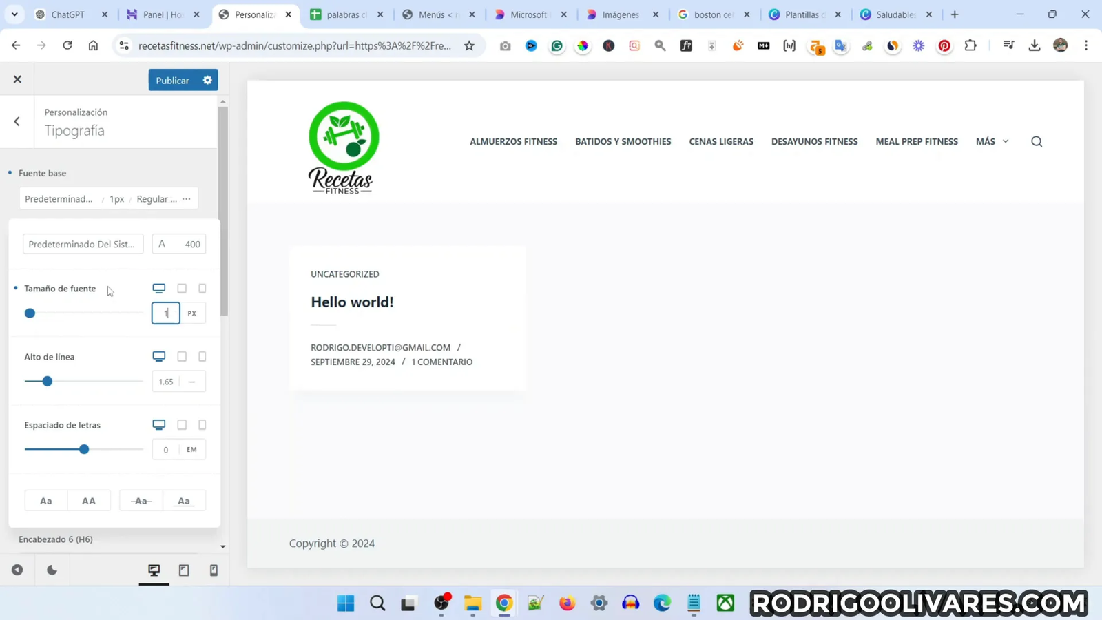
Task: Select desktop device for Espaciado de letras
Action: [159, 424]
